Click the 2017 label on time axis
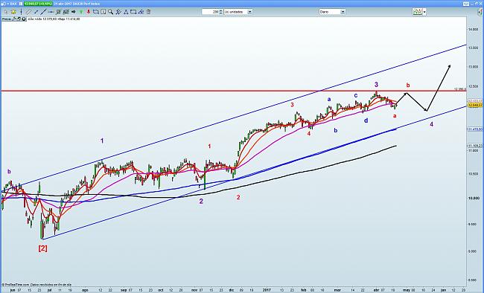 pyautogui.click(x=267, y=290)
